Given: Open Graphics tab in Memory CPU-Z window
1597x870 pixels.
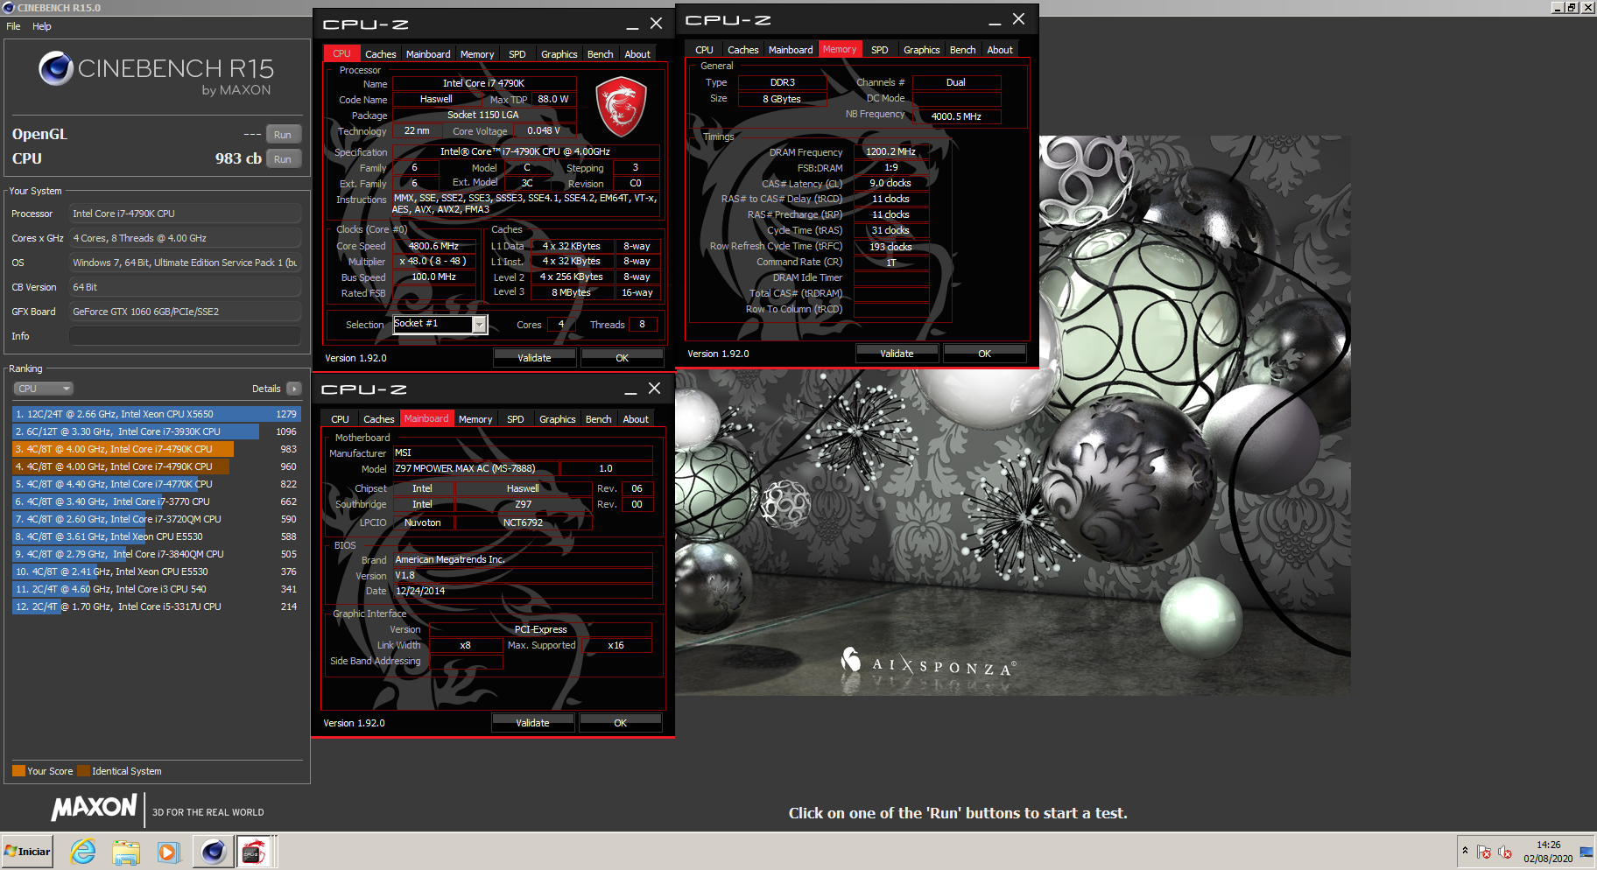Looking at the screenshot, I should (921, 50).
